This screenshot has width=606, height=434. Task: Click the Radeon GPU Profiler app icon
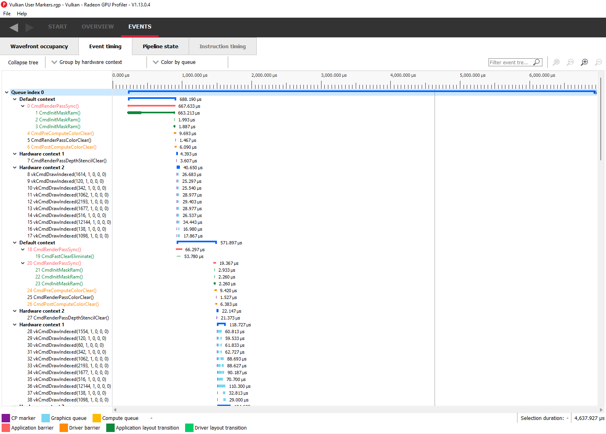click(4, 4)
